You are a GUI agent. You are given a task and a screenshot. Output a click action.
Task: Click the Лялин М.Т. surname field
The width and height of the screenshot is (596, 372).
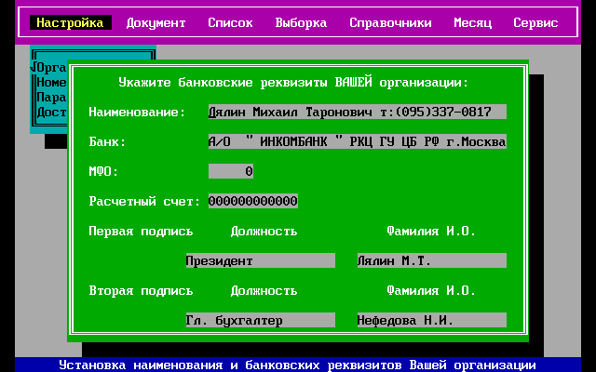coord(431,260)
